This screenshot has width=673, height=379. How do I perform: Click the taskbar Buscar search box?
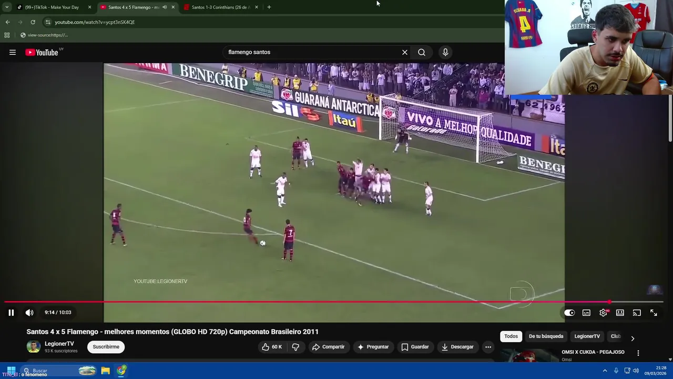point(59,371)
